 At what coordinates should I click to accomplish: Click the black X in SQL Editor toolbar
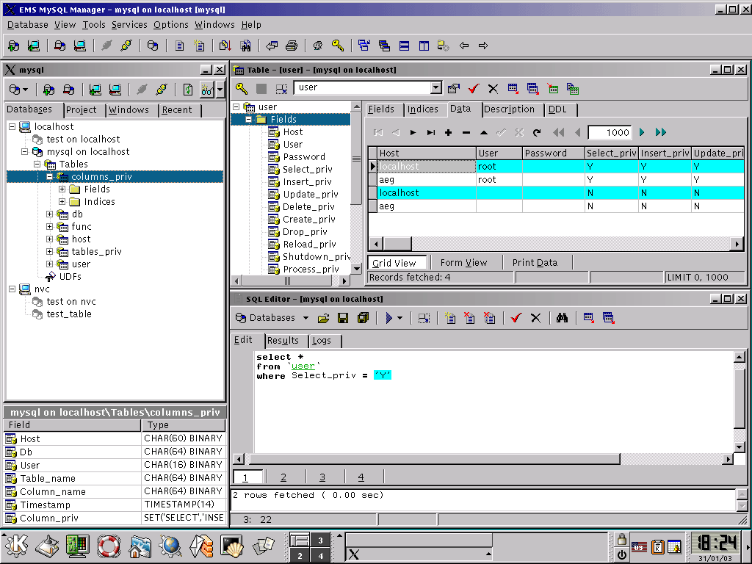[x=535, y=318]
